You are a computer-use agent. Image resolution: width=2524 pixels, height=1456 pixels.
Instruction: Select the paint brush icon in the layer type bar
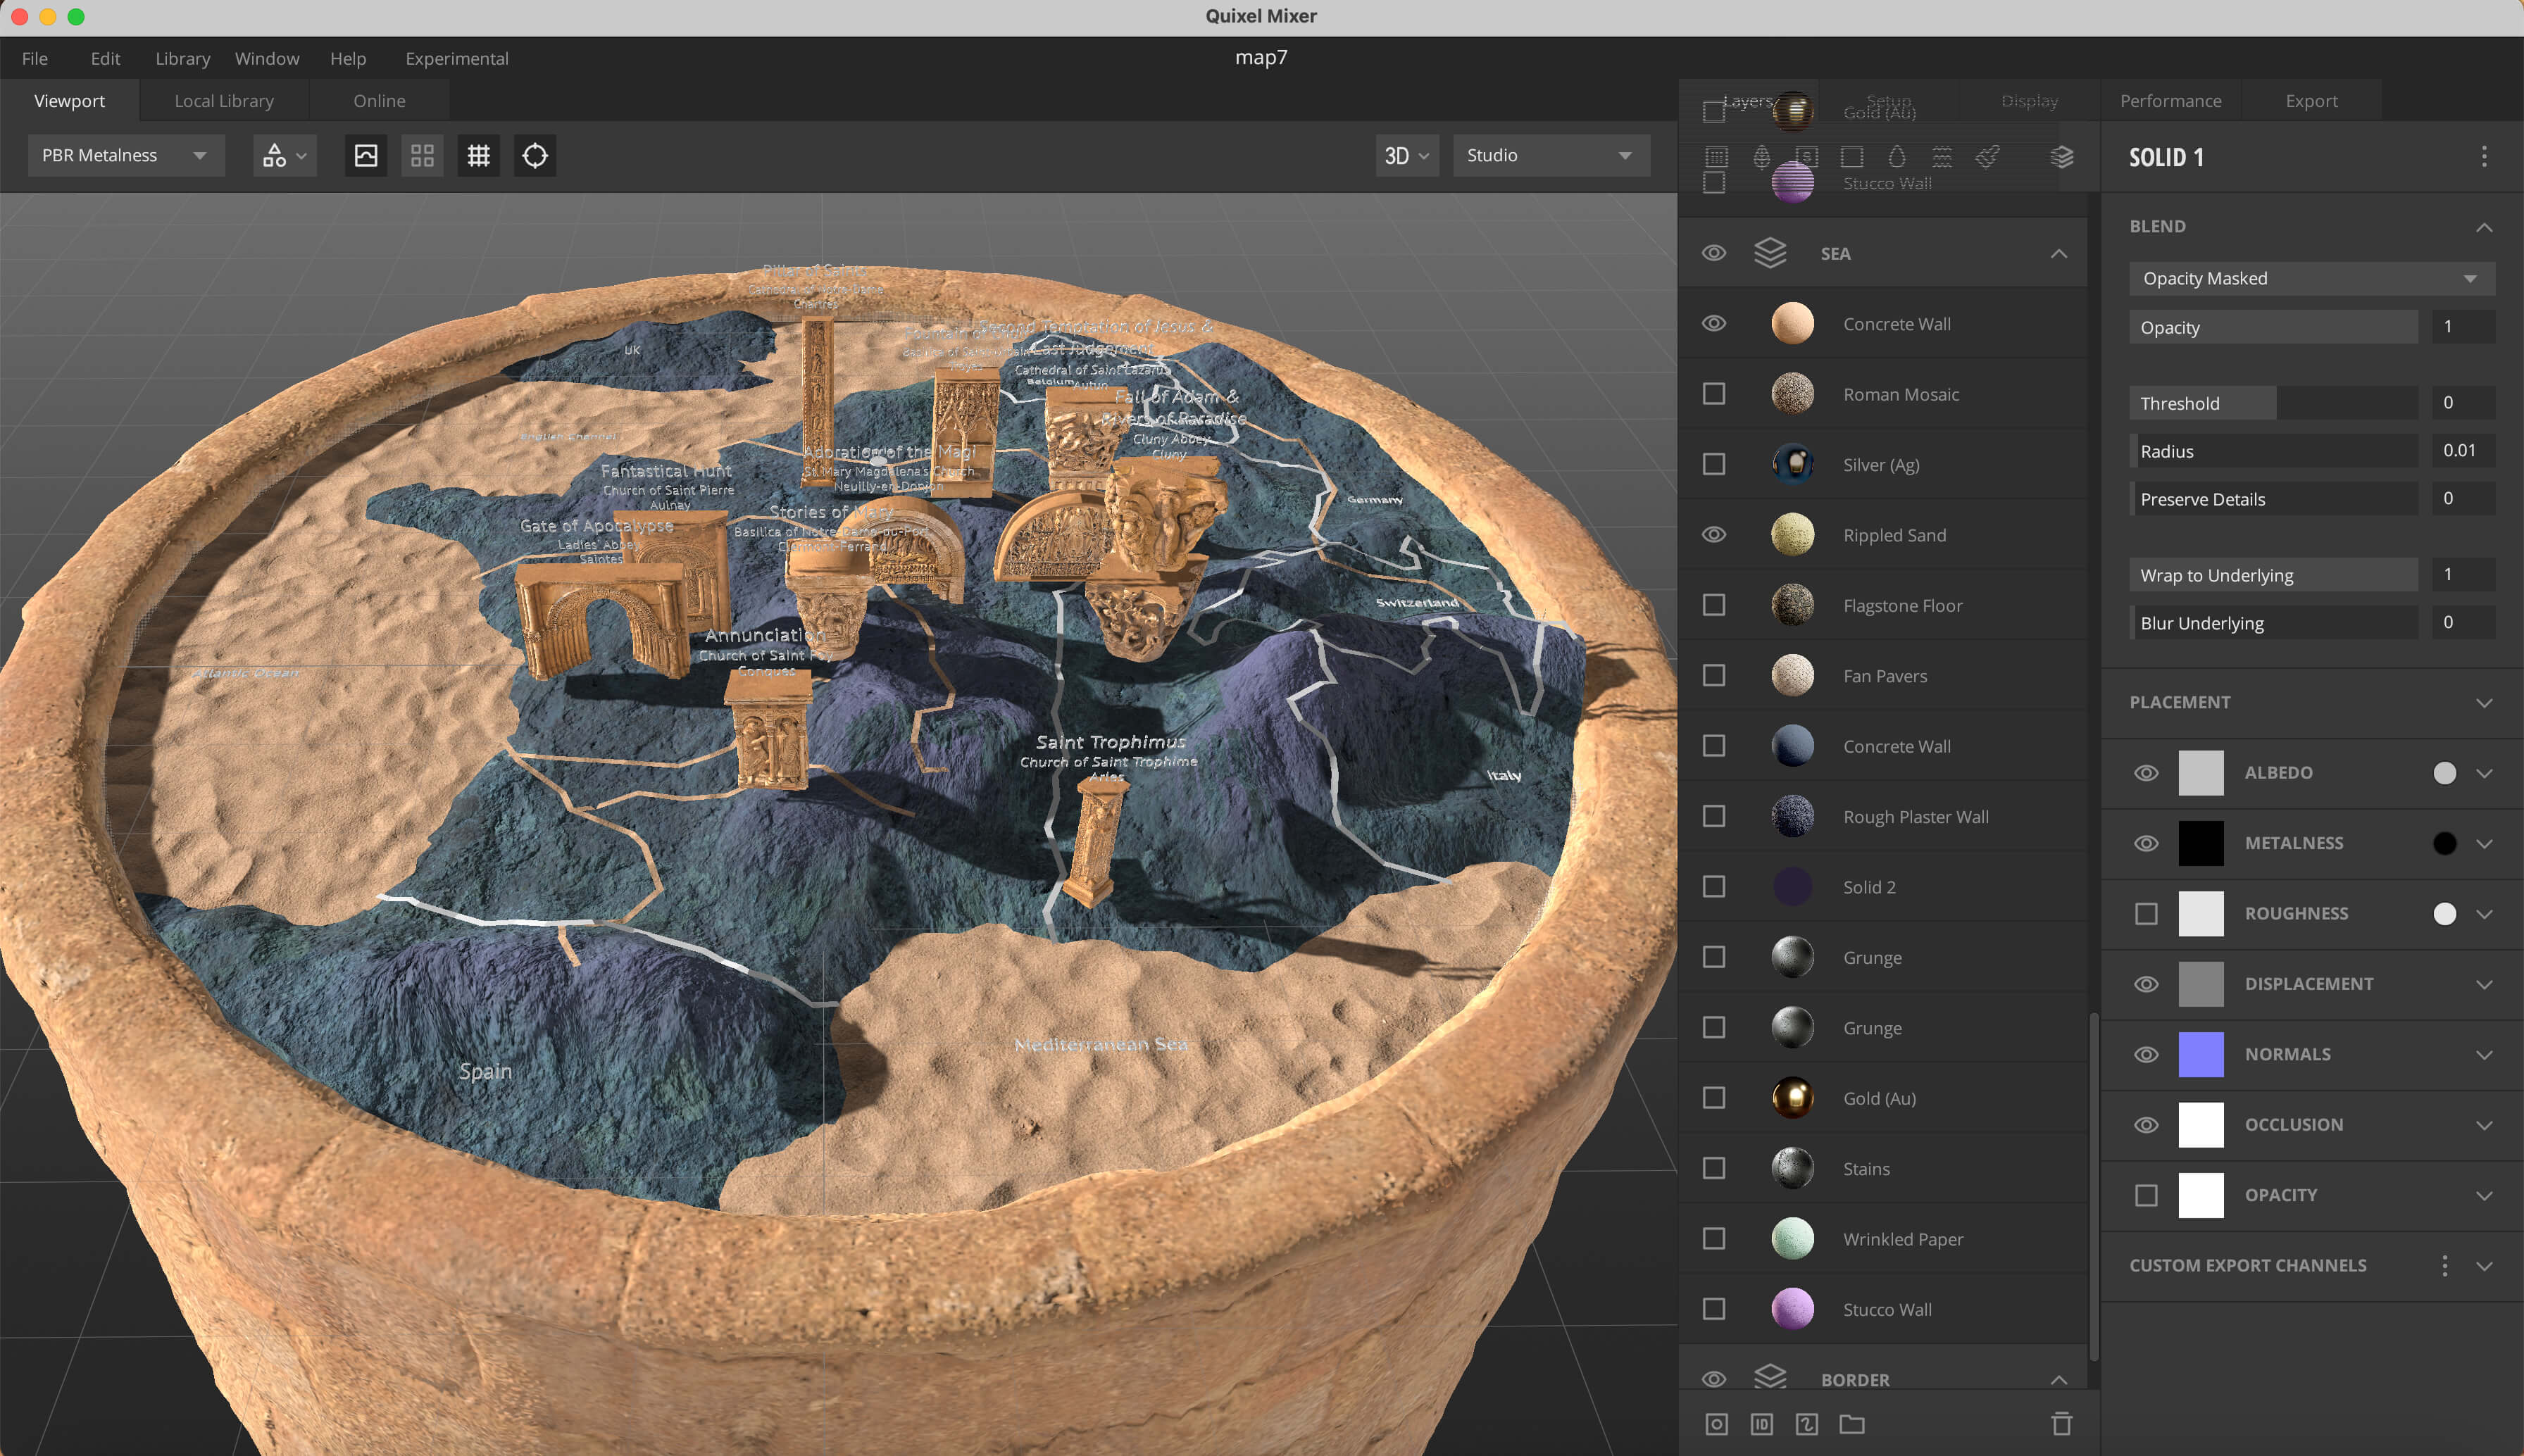tap(1986, 157)
